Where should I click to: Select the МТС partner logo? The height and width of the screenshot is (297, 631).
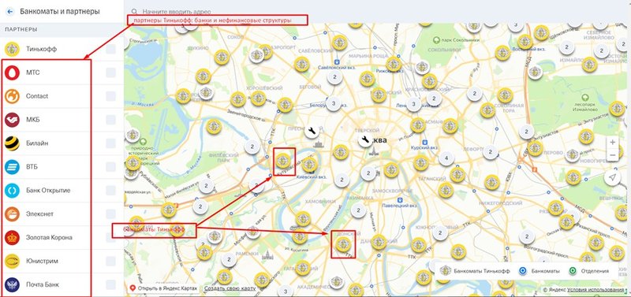12,72
